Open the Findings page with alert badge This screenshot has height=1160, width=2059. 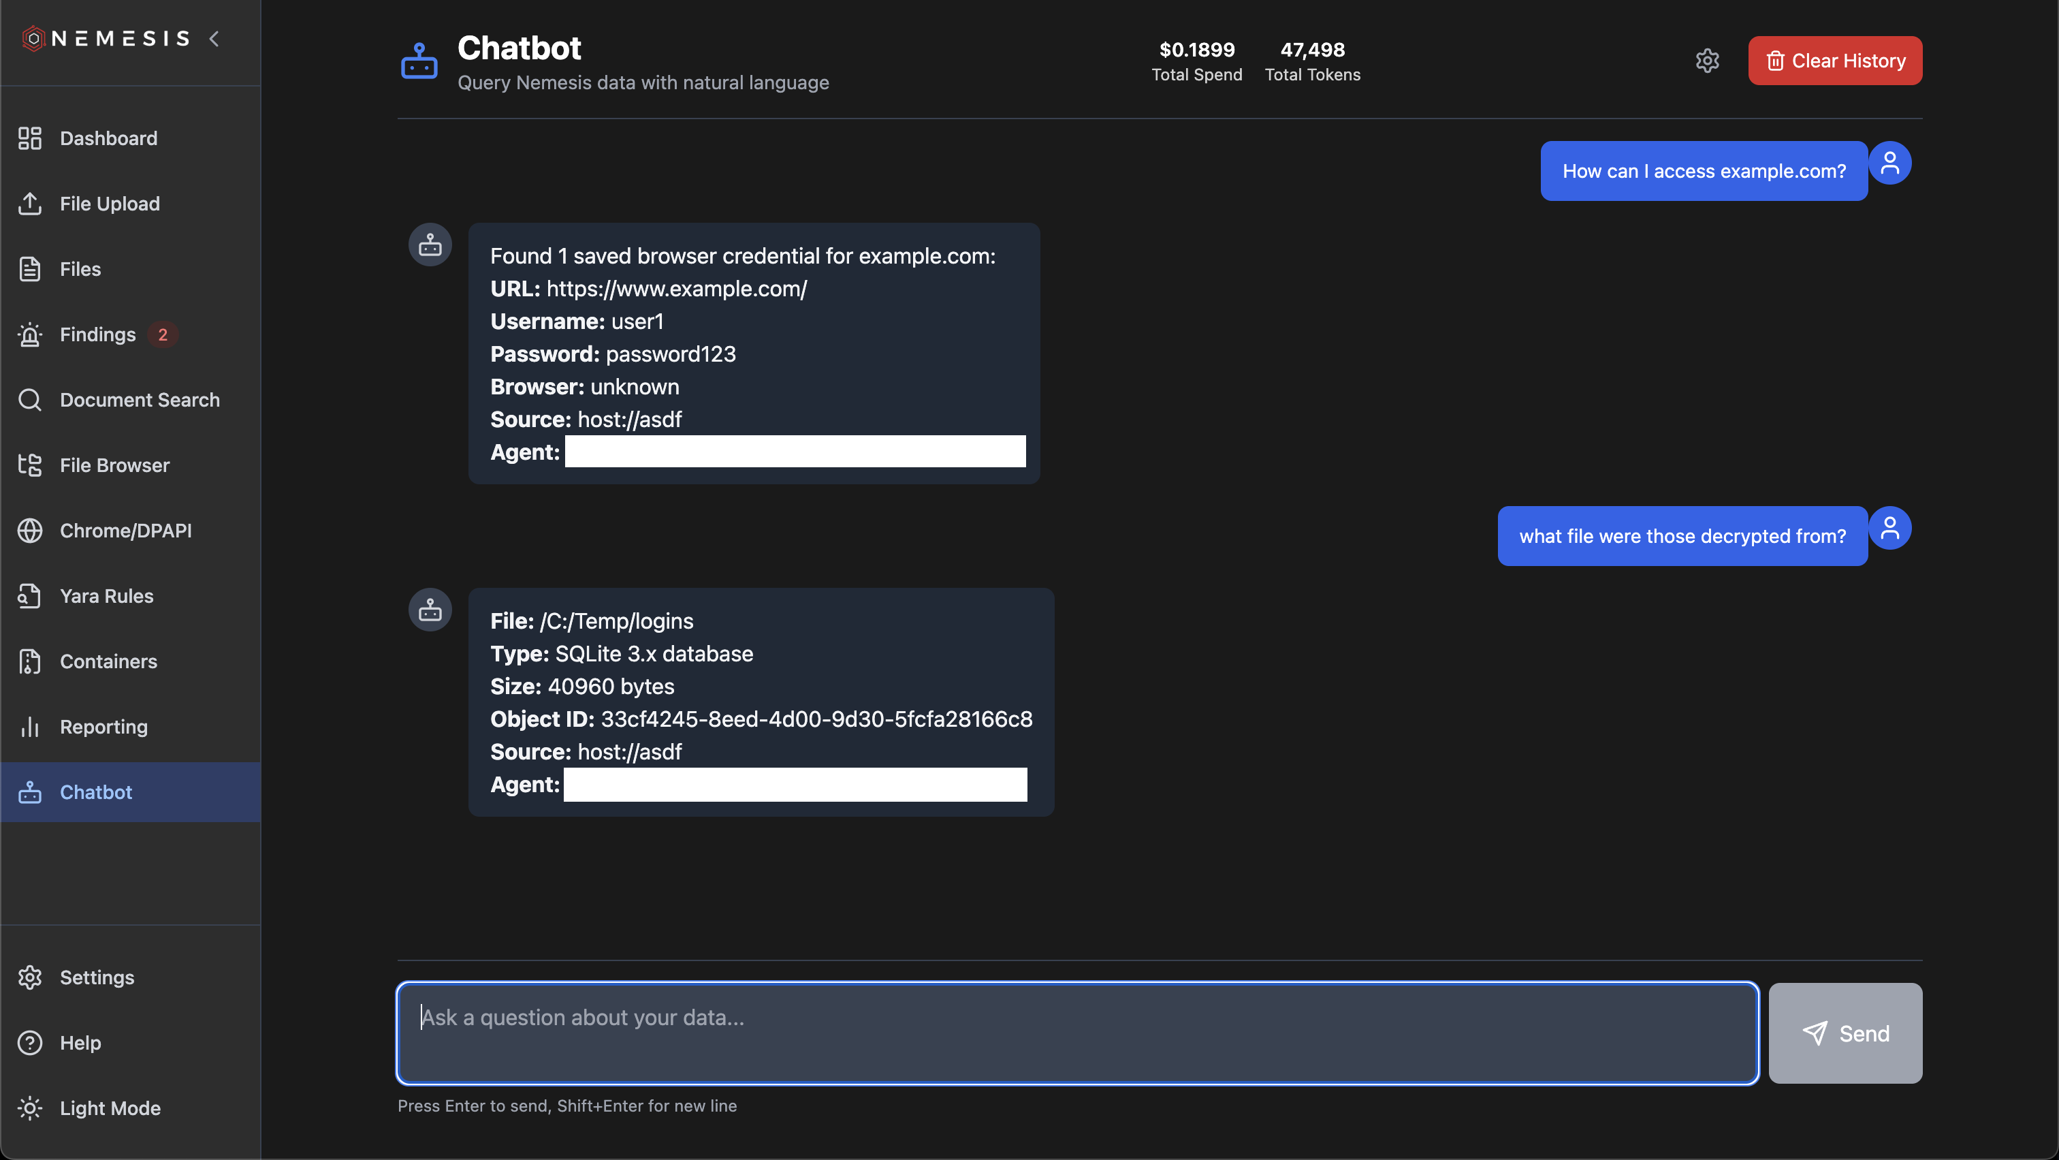coord(97,334)
